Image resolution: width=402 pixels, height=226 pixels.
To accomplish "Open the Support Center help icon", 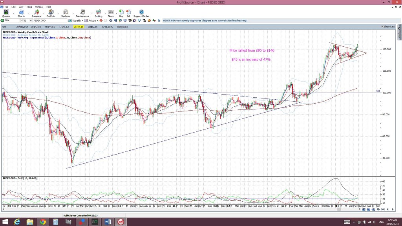I will point(141,12).
